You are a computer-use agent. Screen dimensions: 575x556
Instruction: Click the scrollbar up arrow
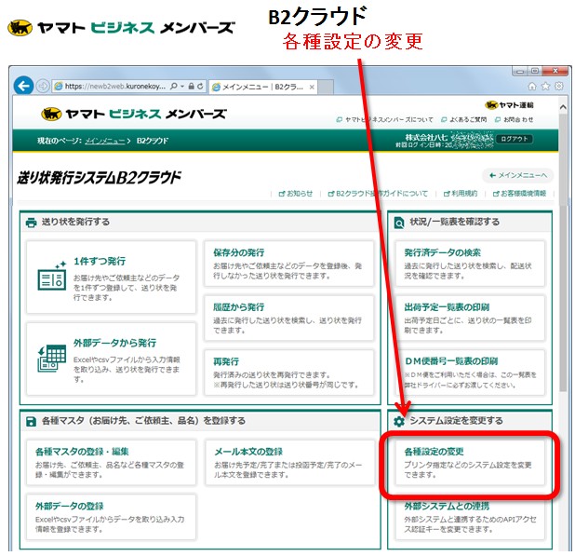[563, 107]
